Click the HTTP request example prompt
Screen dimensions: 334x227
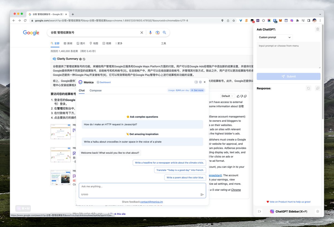[142, 124]
